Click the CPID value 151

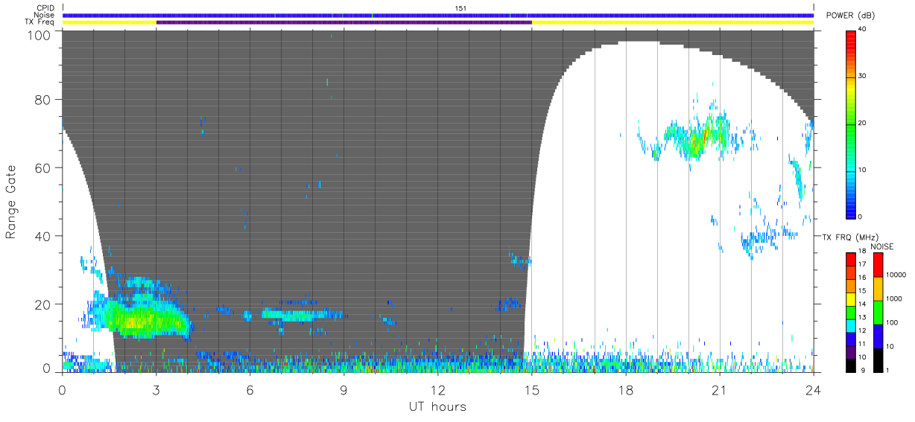[x=460, y=7]
